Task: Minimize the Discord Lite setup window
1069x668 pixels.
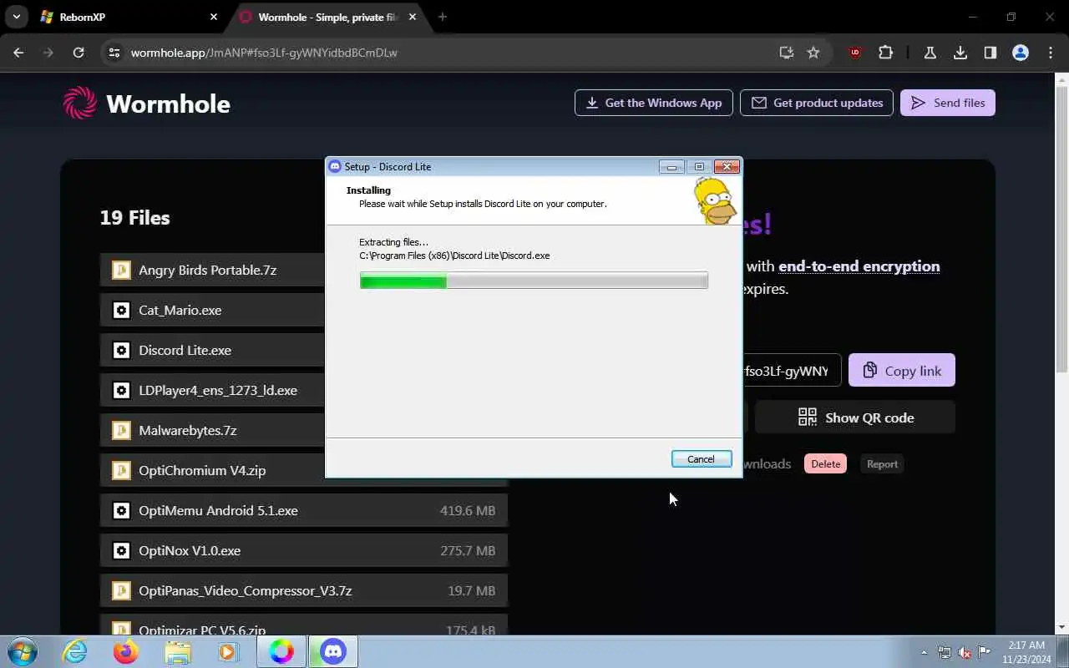Action: click(x=671, y=167)
